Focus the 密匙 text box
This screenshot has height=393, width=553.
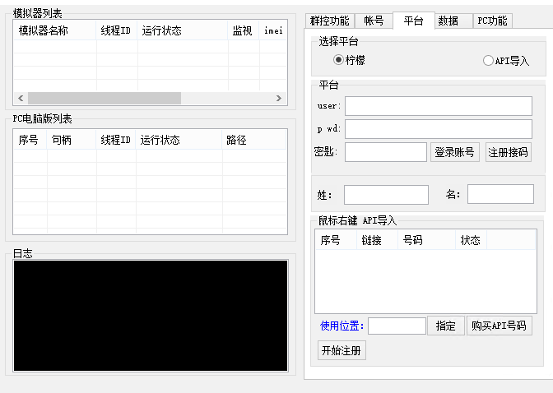tap(385, 152)
